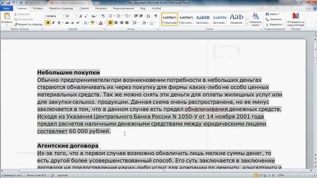Image resolution: width=317 pixels, height=178 pixels.
Task: Apply yellow text highlight color
Action: coord(93,23)
